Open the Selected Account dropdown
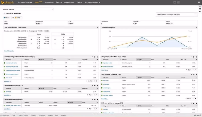 [34, 9]
